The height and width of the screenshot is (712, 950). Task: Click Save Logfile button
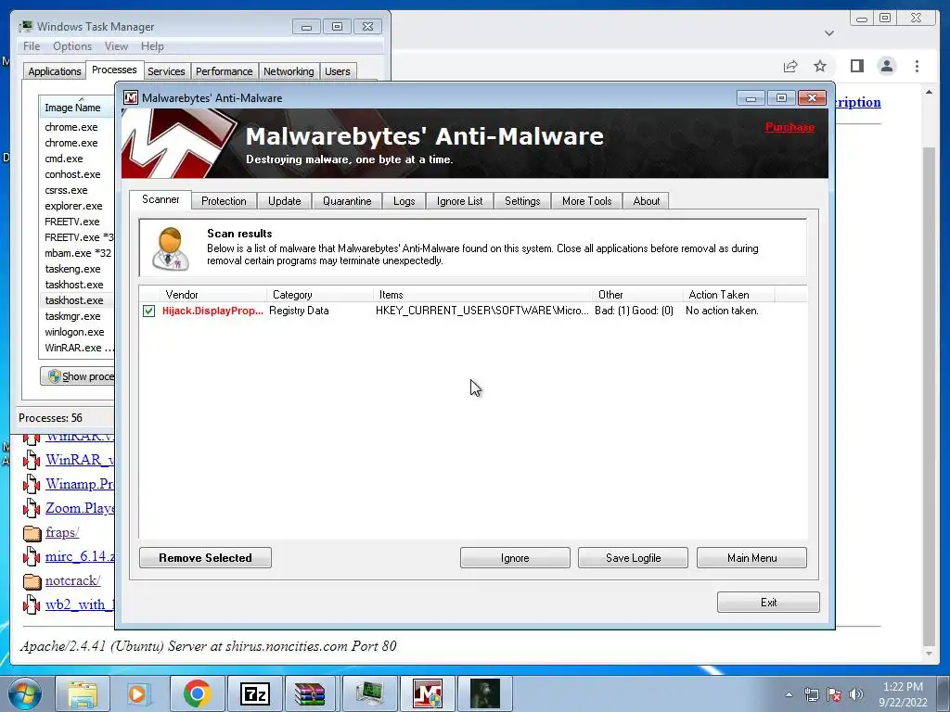[x=633, y=557]
